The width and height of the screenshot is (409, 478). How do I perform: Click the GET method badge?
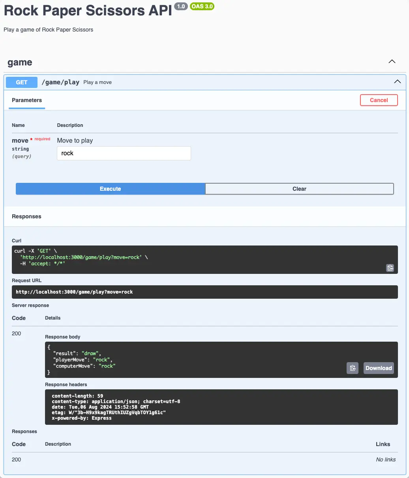pyautogui.click(x=21, y=82)
